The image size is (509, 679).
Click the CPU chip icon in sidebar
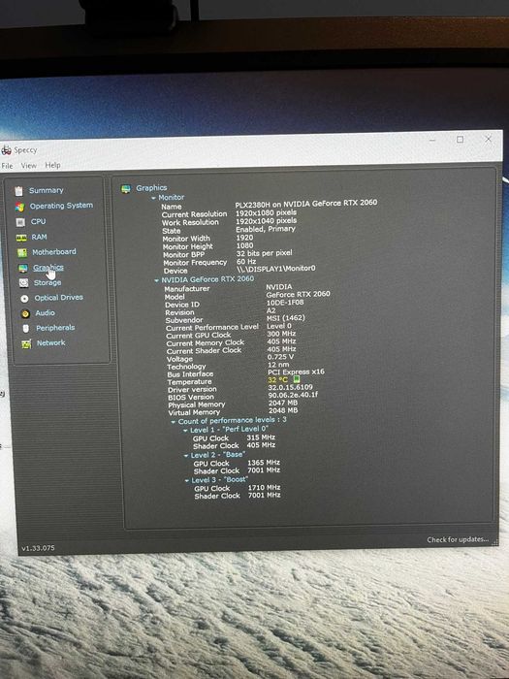(x=20, y=222)
